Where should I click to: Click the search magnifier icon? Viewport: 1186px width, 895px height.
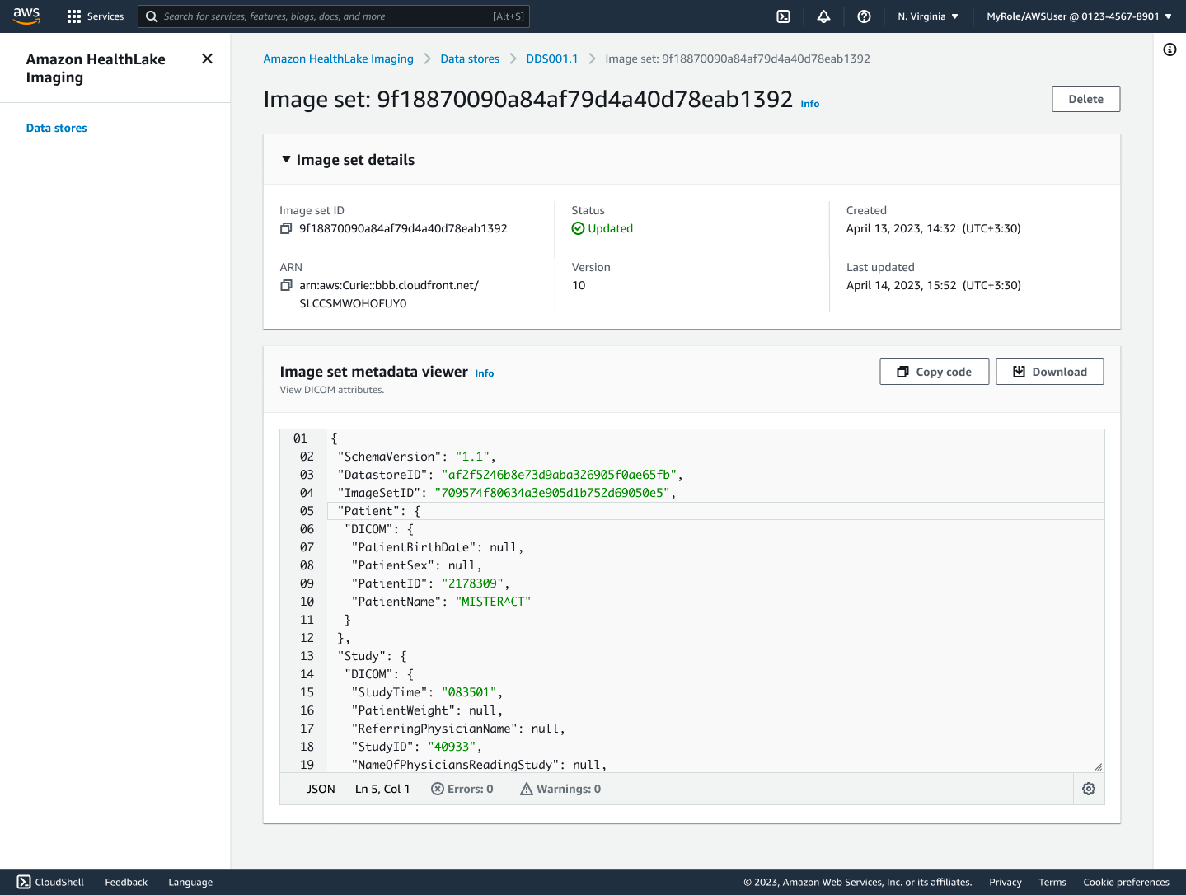(x=152, y=16)
